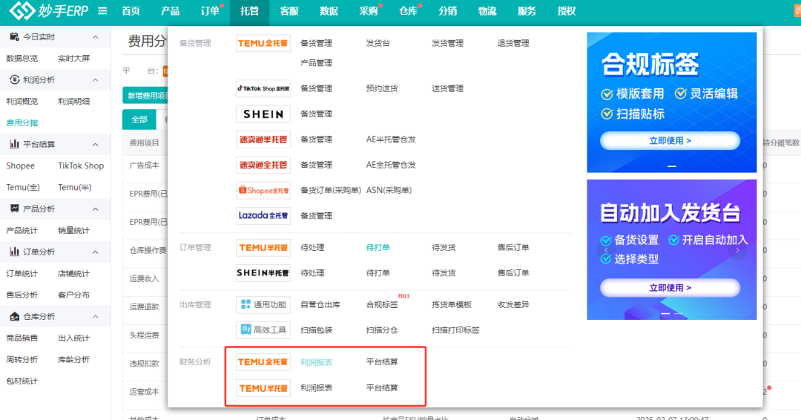Click TEMU全托管 logo under 财务分析

click(263, 362)
